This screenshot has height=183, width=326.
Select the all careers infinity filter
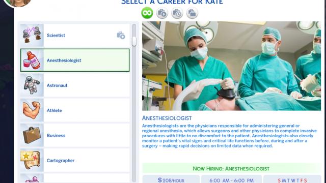(x=147, y=13)
